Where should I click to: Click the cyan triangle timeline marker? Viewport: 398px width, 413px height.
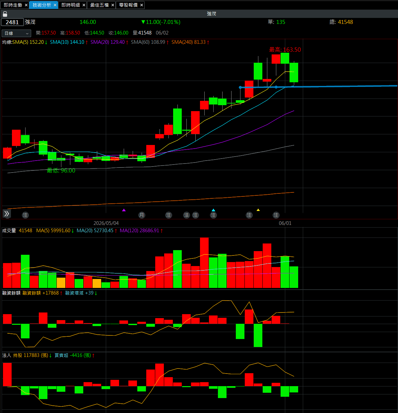coord(213,210)
